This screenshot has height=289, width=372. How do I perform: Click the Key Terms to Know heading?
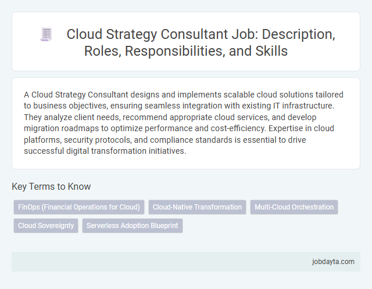(x=51, y=186)
